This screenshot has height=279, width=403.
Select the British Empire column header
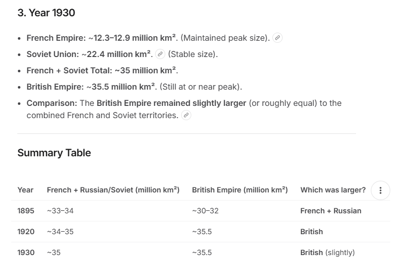tap(240, 190)
